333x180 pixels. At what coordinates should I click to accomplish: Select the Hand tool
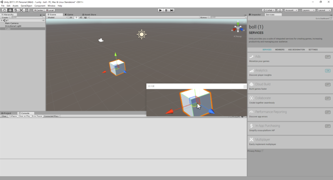(4, 10)
